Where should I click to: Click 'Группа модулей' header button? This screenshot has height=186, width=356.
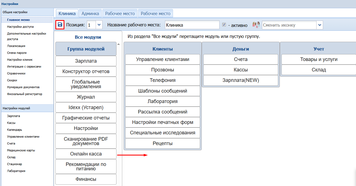click(86, 49)
